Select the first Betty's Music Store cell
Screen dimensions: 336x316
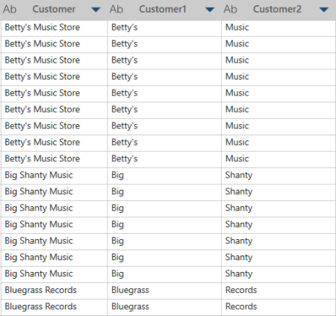pos(55,28)
